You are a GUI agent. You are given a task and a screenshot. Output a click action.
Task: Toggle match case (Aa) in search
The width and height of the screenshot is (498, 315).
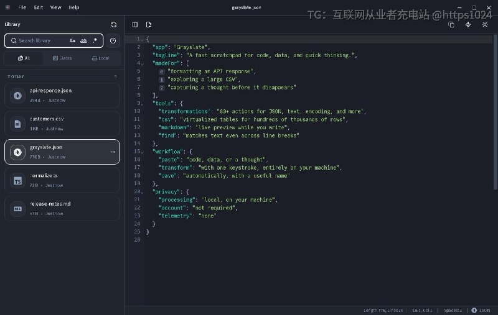(x=72, y=40)
